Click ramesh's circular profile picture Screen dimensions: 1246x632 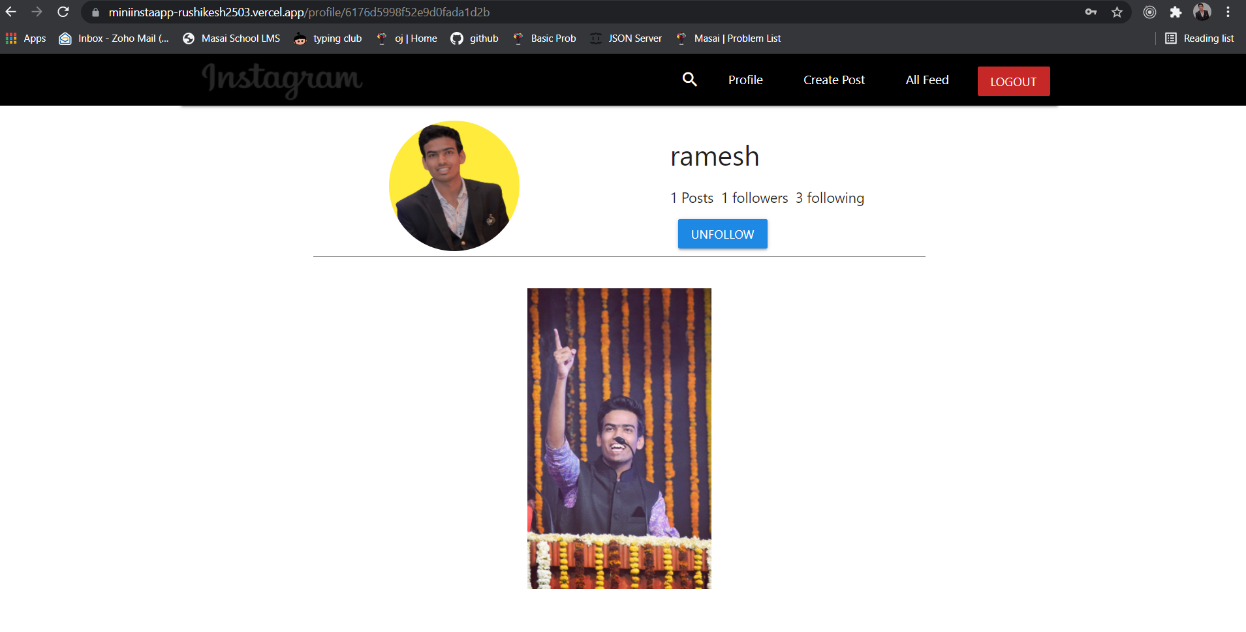tap(454, 186)
